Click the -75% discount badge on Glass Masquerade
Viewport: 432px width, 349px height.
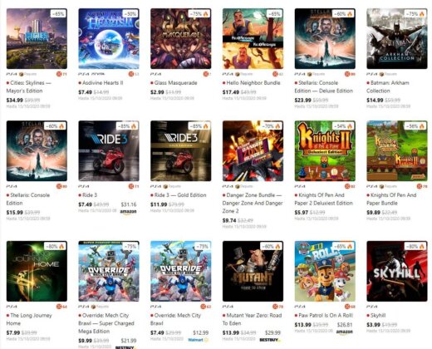(x=199, y=13)
